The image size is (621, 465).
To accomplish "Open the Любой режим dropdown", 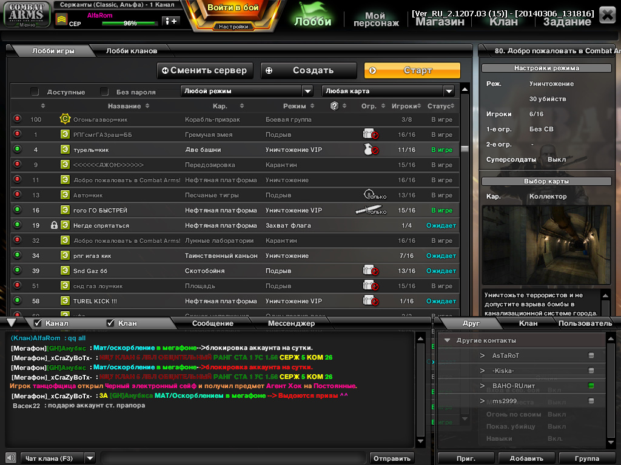I will coord(247,91).
